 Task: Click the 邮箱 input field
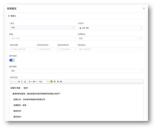point(42,39)
